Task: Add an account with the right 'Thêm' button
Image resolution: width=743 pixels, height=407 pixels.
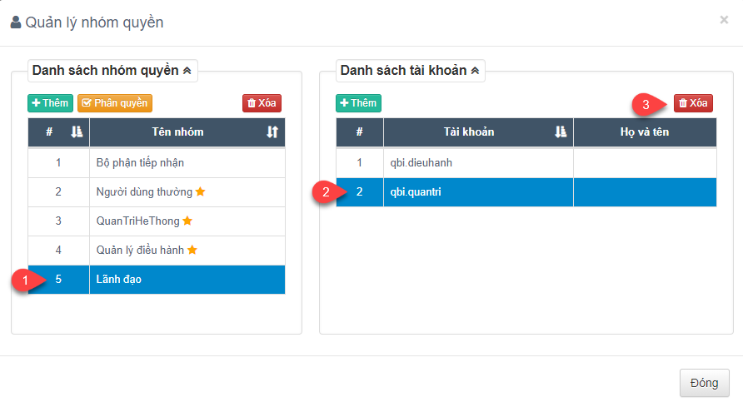Action: pyautogui.click(x=358, y=103)
